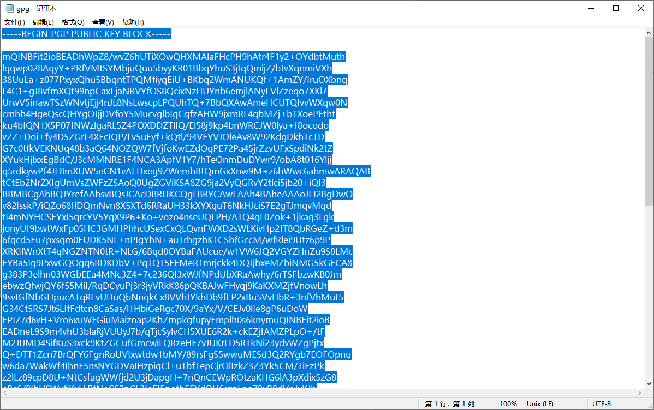The image size is (654, 410).
Task: Click the line starting with M2JIJMD4SifKuS3
Action: [x=164, y=343]
